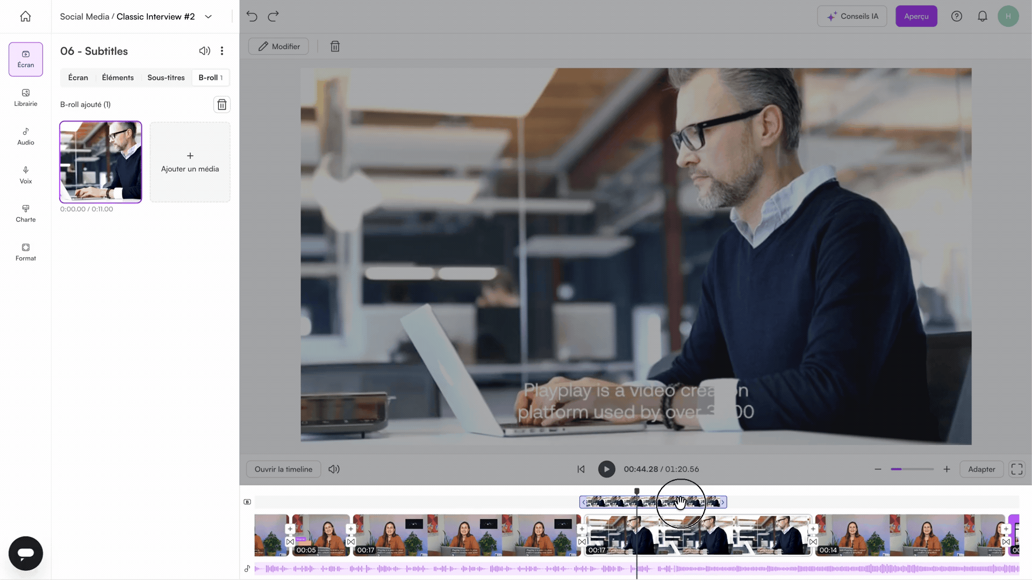Click Ouvrir la timeline
This screenshot has width=1032, height=580.
pos(283,469)
